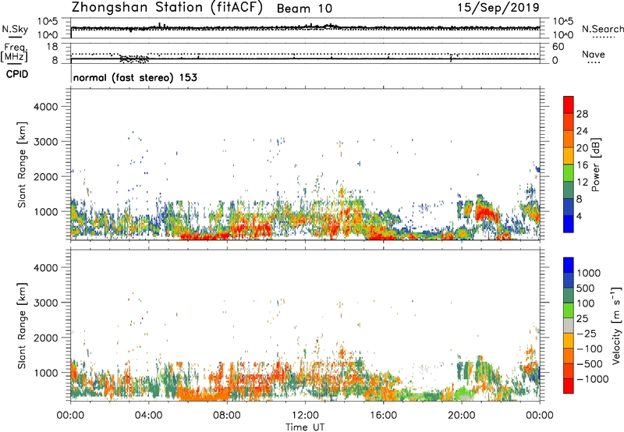Click the dotted line sample under Nave
The width and height of the screenshot is (624, 432).
tap(594, 62)
